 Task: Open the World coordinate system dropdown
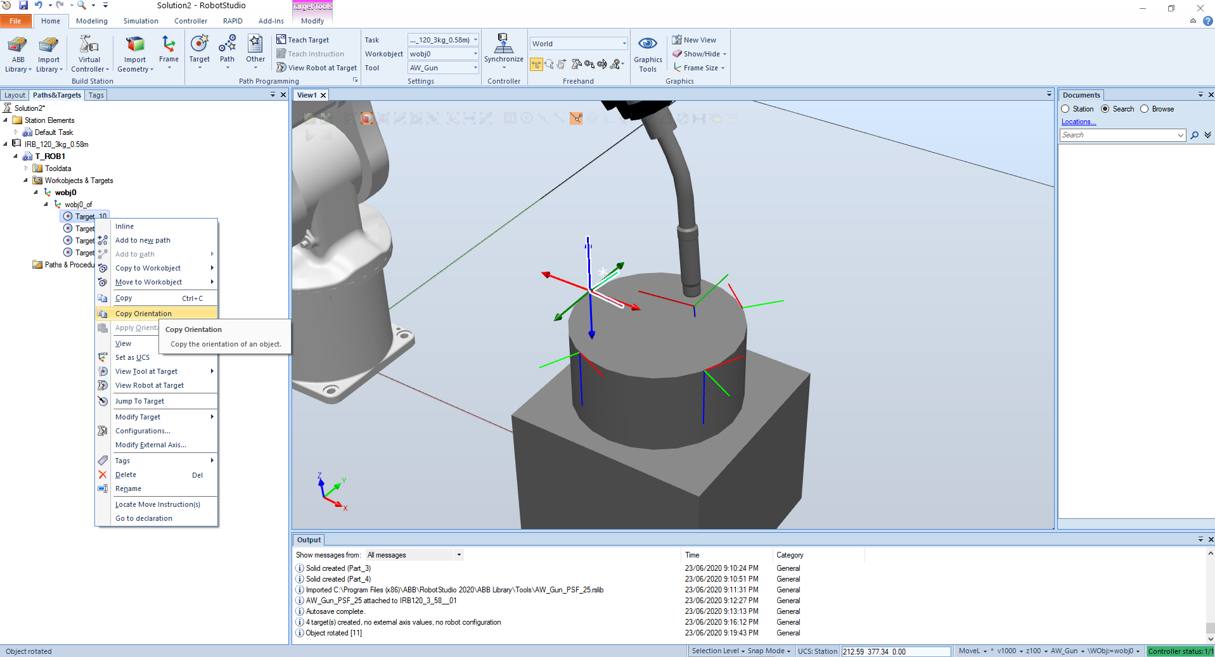[578, 44]
